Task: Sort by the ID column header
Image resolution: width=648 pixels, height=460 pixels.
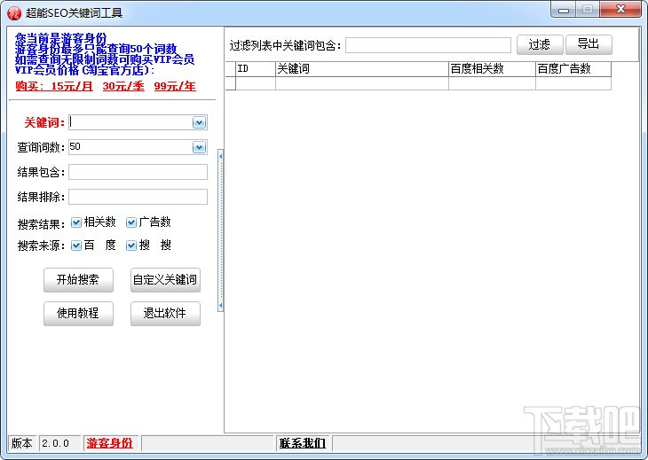Action: point(256,69)
